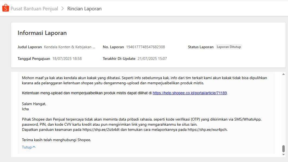Click the Status Laporan label
This screenshot has height=162, width=288.
[x=200, y=47]
